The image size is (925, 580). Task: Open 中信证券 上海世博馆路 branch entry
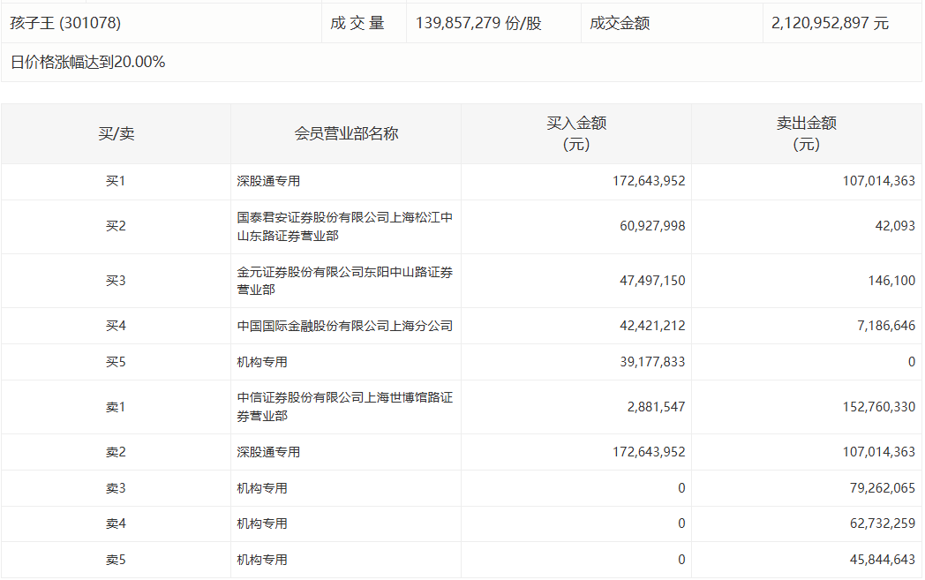coord(344,407)
